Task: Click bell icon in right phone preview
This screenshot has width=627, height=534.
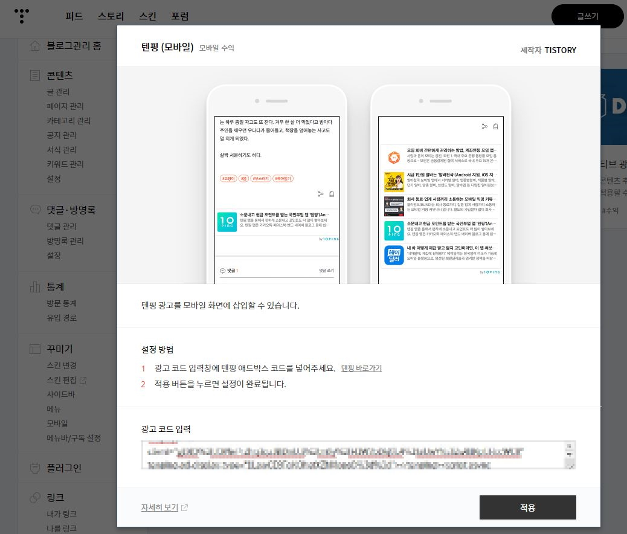Action: [495, 126]
